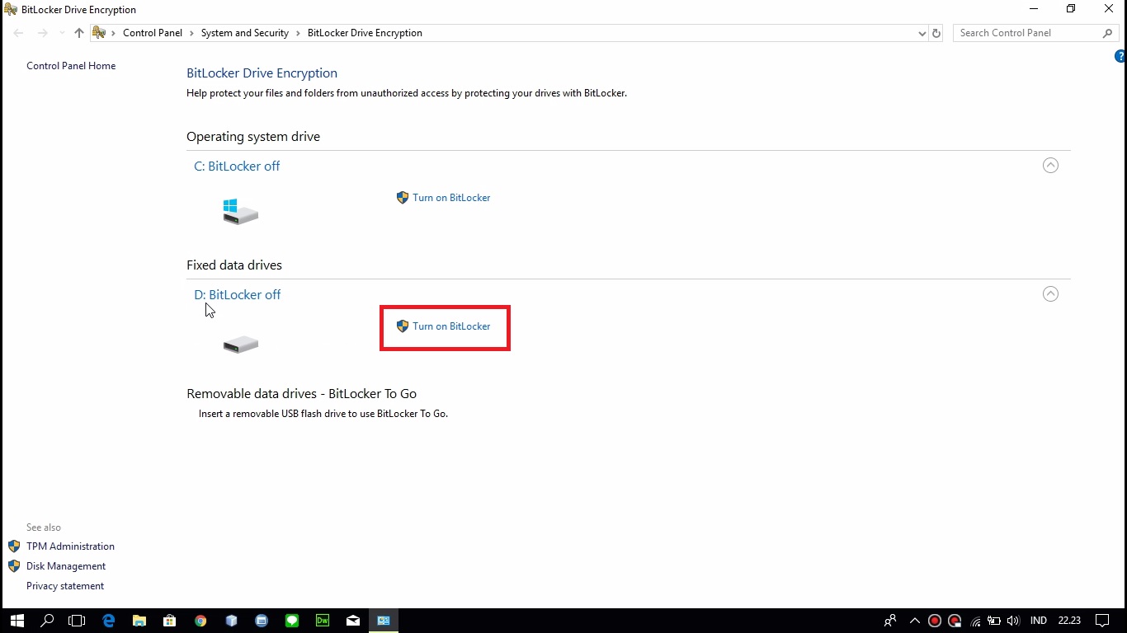Open the Action Center notifications
The width and height of the screenshot is (1127, 633).
(1102, 621)
